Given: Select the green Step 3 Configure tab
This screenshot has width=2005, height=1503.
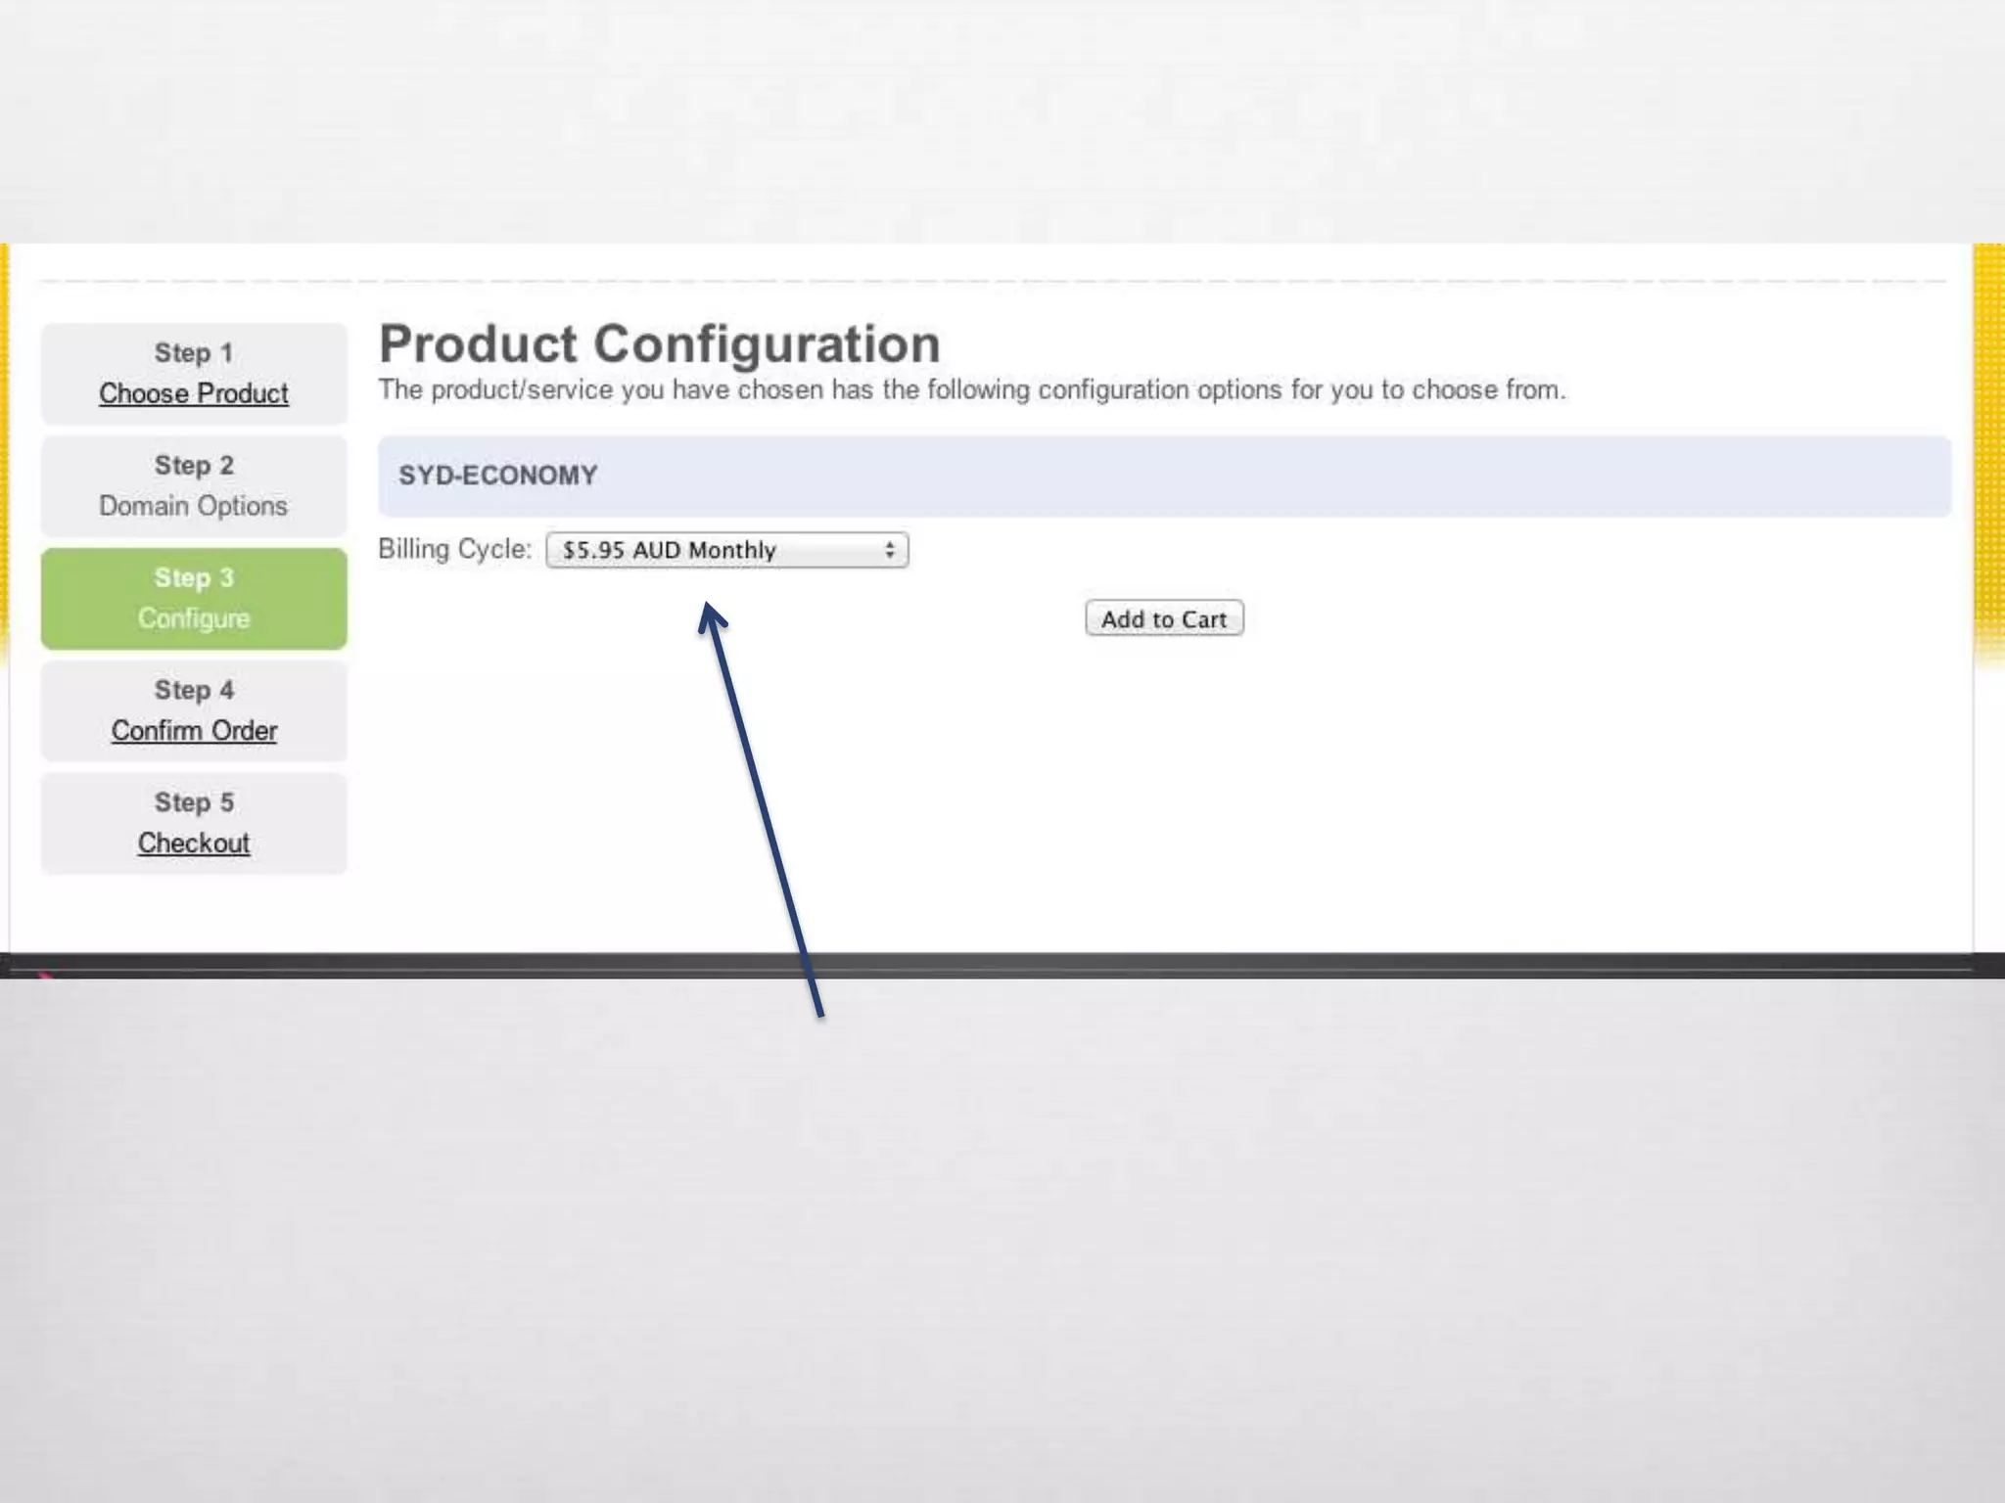Looking at the screenshot, I should 194,599.
